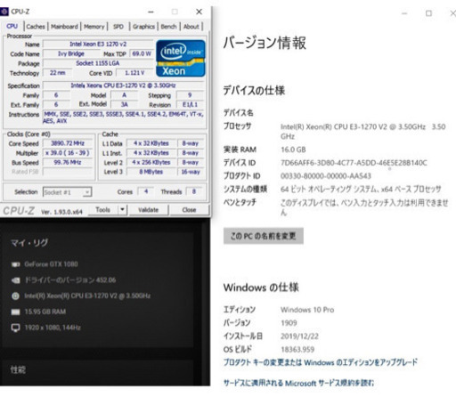Click the '性能' section header
Screen dimensions: 456x397
coord(18,370)
